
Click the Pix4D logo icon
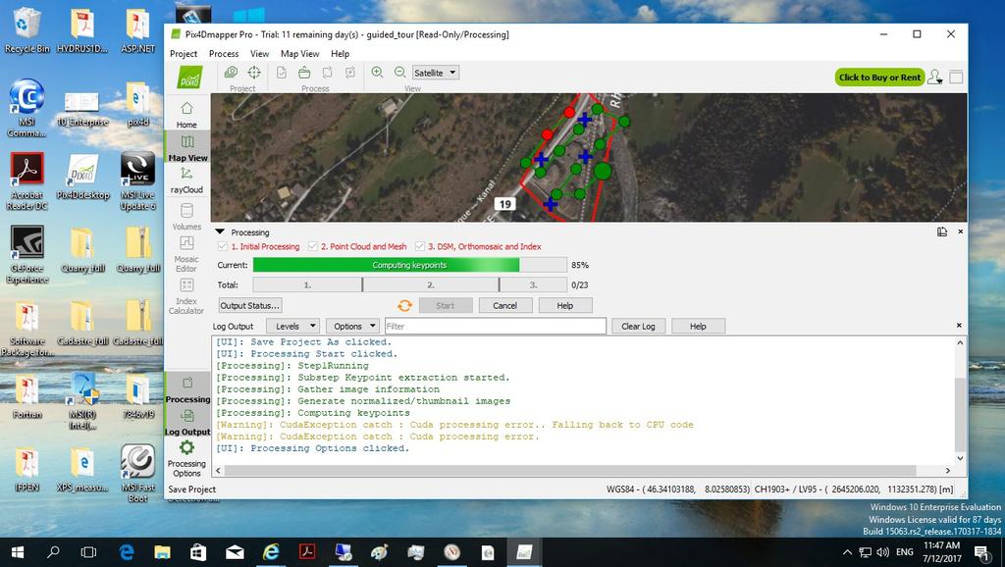189,78
